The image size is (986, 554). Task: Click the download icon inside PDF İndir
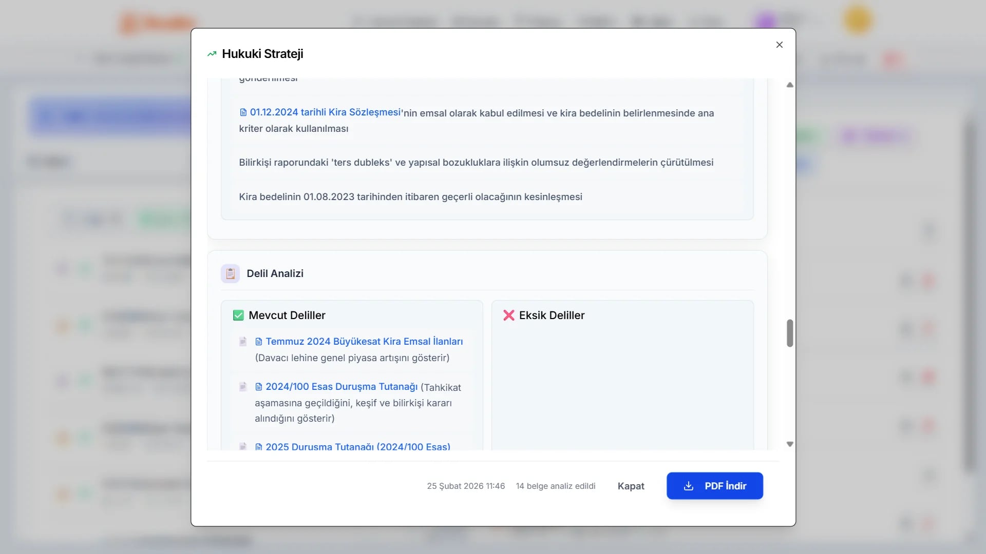(x=689, y=486)
